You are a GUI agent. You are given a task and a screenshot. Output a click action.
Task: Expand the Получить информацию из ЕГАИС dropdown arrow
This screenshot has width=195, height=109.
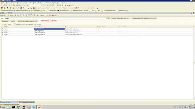130,18
